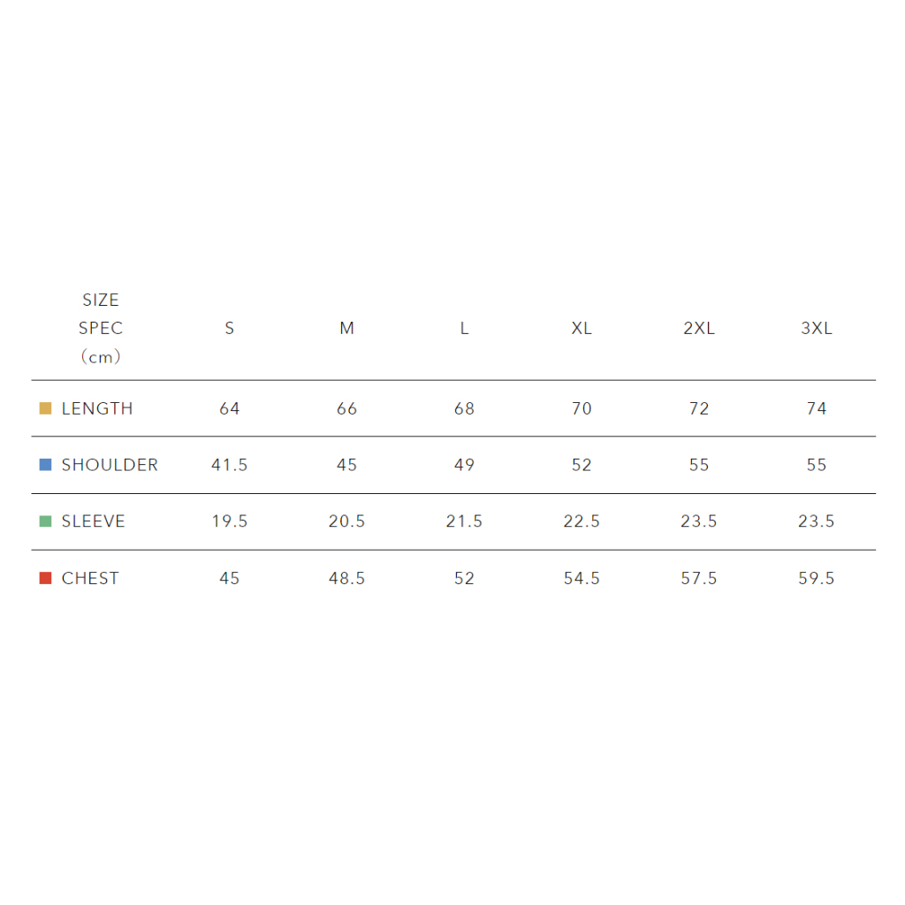Click the S size column header
Screen dimensions: 905x905
[230, 329]
